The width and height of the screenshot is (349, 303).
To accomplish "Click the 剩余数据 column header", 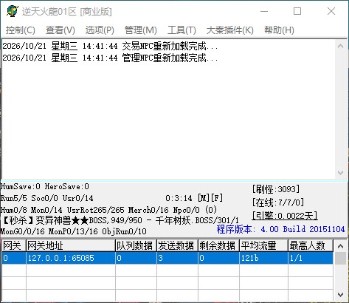I will (218, 245).
